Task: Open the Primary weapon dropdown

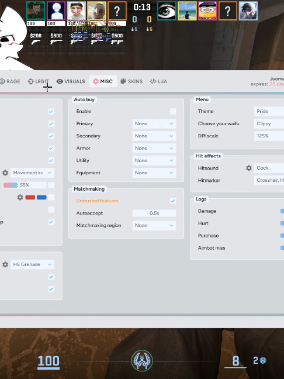Action: [154, 124]
